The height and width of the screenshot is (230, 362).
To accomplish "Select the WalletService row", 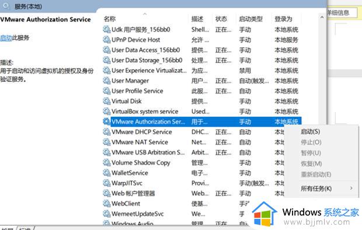I will (130, 173).
